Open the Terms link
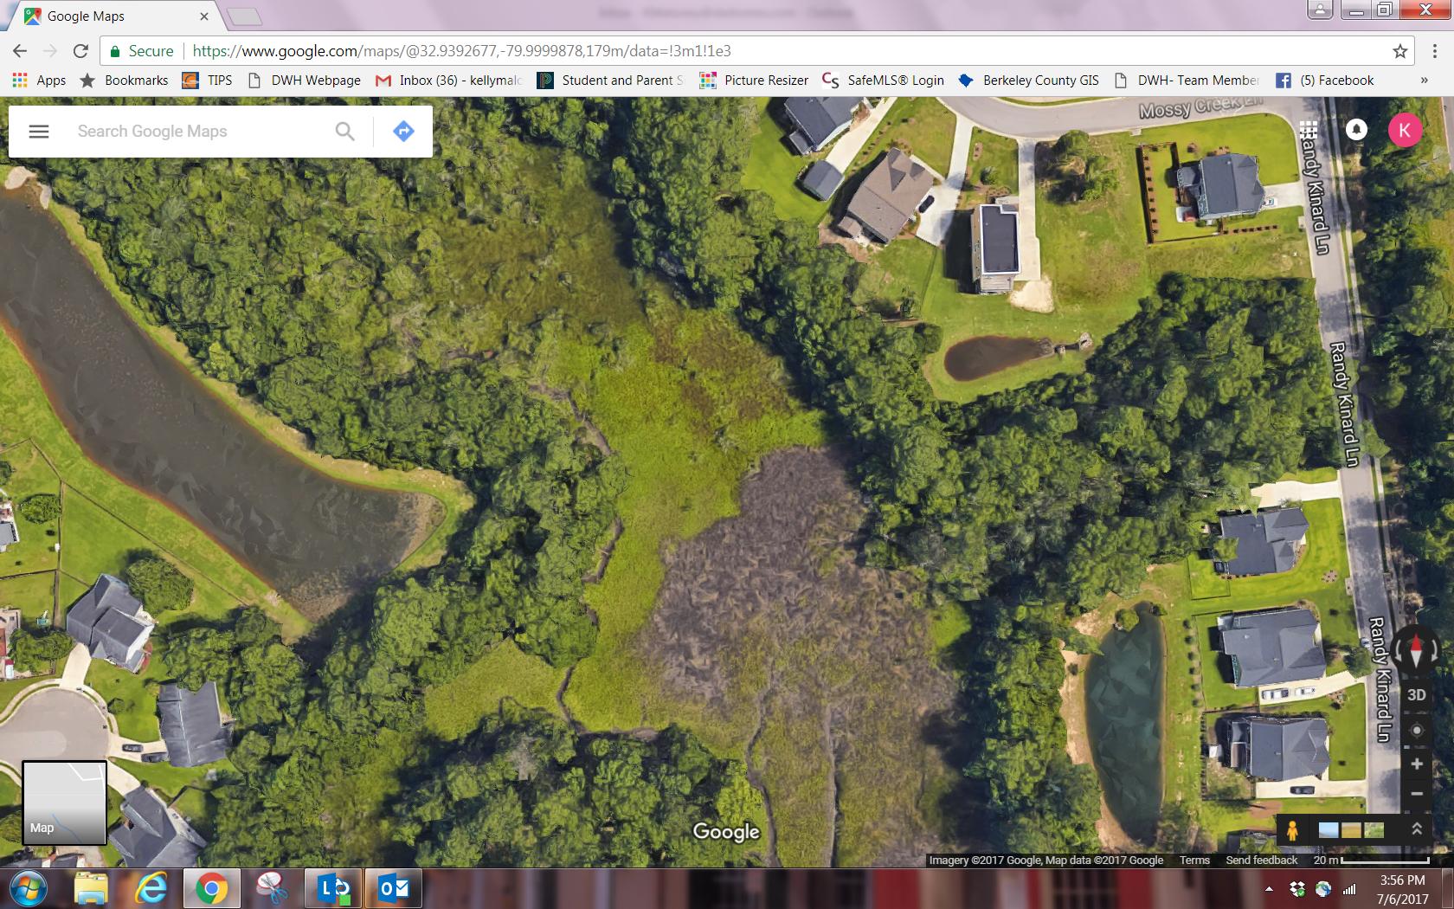Screen dimensions: 1454x909 point(1194,860)
